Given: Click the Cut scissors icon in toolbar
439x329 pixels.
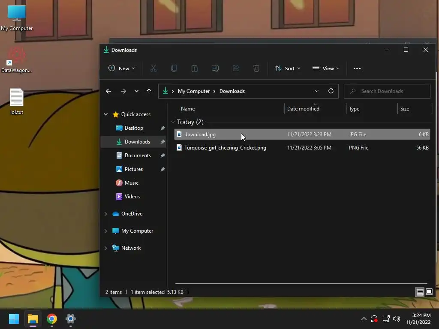Looking at the screenshot, I should tap(153, 68).
